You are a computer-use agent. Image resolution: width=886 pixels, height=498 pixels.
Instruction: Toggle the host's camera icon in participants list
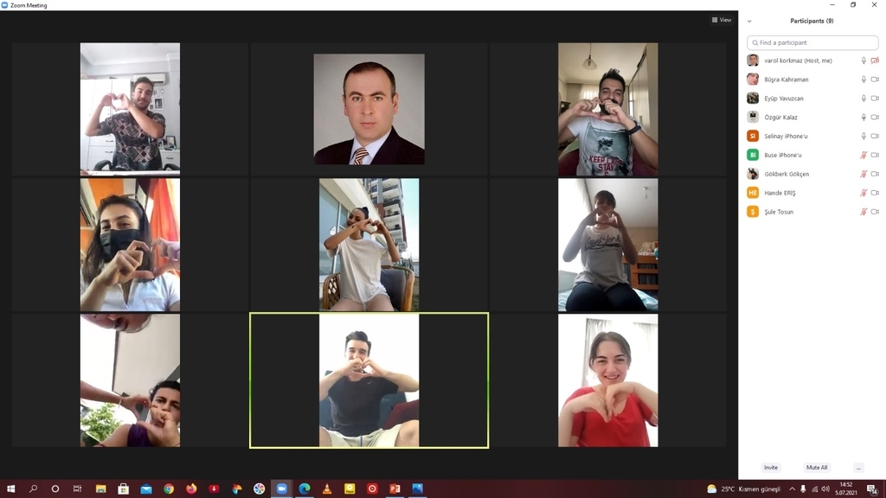click(x=875, y=61)
